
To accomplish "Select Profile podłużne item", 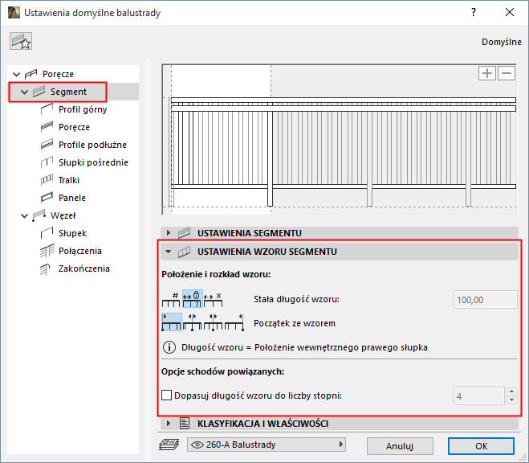I will pyautogui.click(x=93, y=145).
